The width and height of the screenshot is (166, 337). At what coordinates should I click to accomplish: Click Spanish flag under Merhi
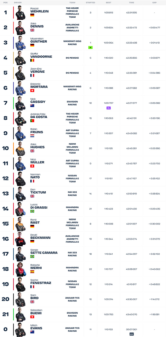[32, 272]
